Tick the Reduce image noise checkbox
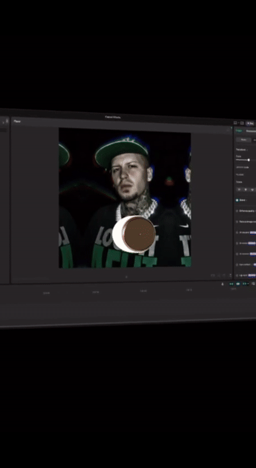 tap(237, 222)
